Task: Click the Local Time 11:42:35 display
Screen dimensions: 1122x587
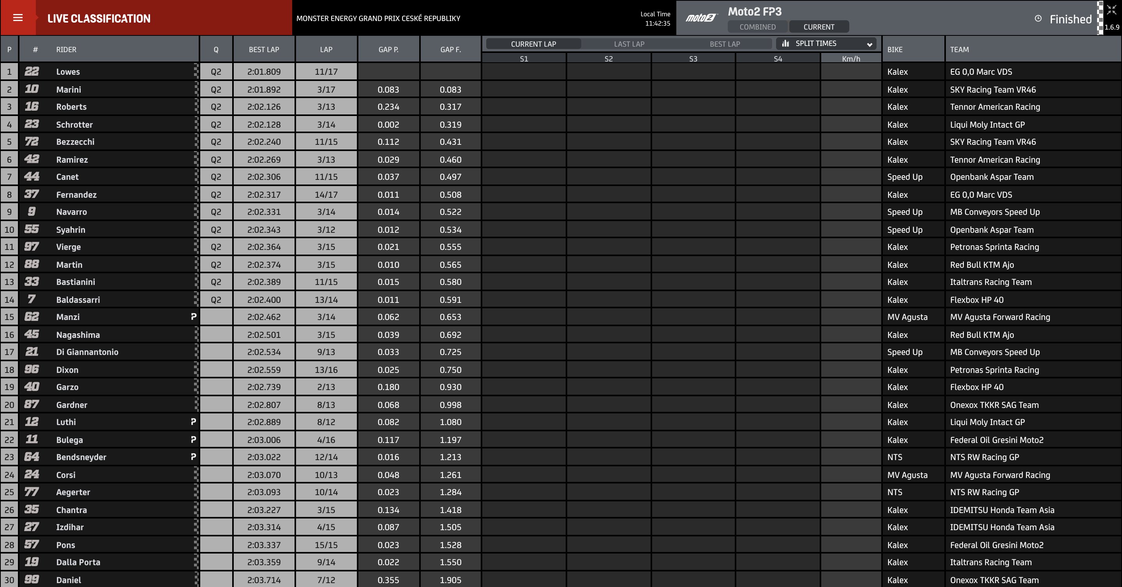Action: (656, 19)
